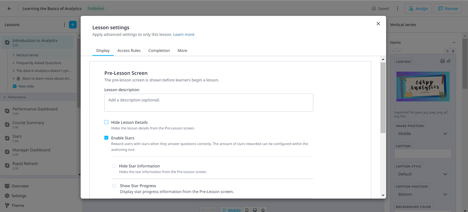Check the Hide Lesson Details checkbox
This screenshot has height=212, width=468.
(x=106, y=122)
